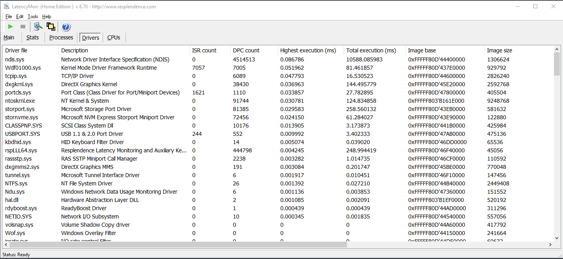Click the overlapping yellow windows toolbar icon

coord(51,27)
